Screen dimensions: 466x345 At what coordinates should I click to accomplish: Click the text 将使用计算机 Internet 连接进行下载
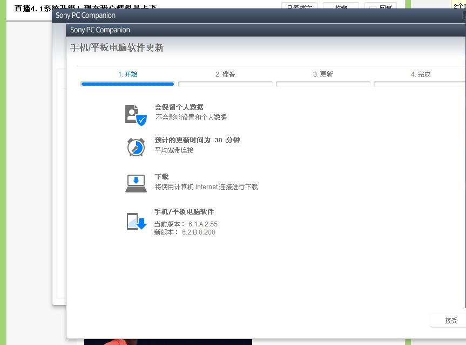point(206,187)
